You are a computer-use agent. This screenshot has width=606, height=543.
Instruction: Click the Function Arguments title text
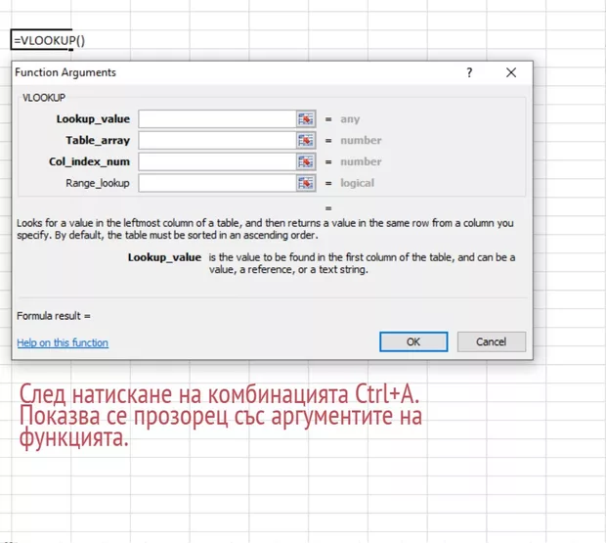(x=65, y=72)
